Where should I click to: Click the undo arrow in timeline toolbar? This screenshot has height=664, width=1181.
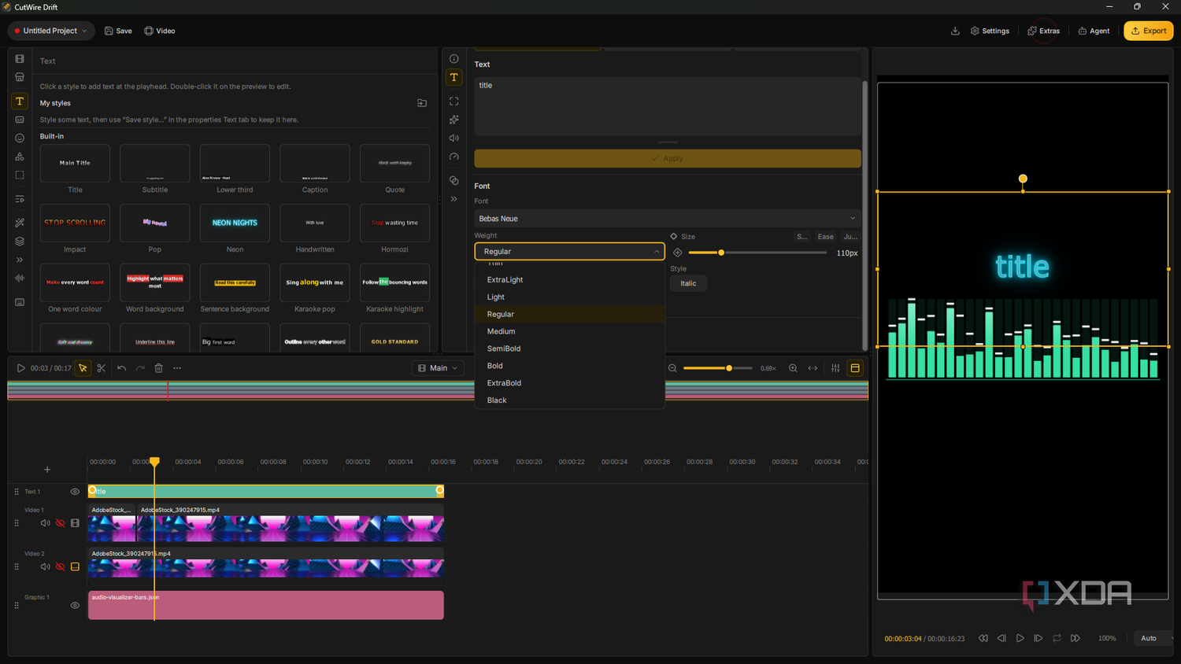click(121, 368)
